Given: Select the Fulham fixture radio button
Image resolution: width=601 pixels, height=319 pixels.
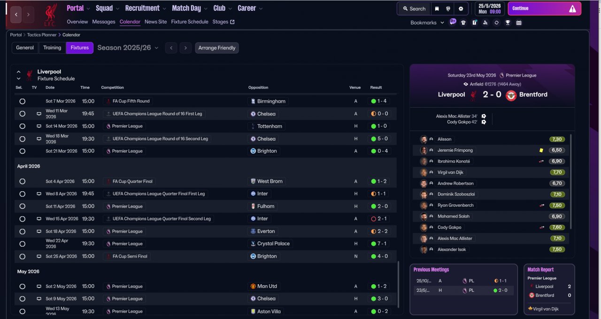Looking at the screenshot, I should coord(22,206).
